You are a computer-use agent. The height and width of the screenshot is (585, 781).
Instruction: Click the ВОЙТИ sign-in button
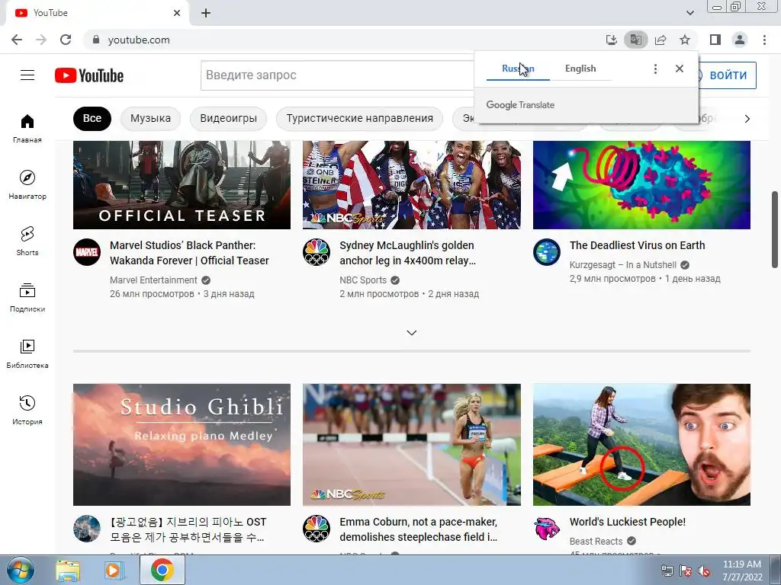click(x=728, y=75)
